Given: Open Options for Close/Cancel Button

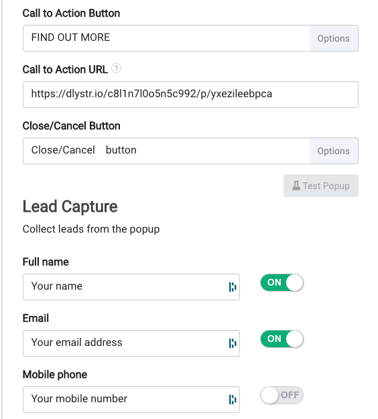Looking at the screenshot, I should coord(334,151).
